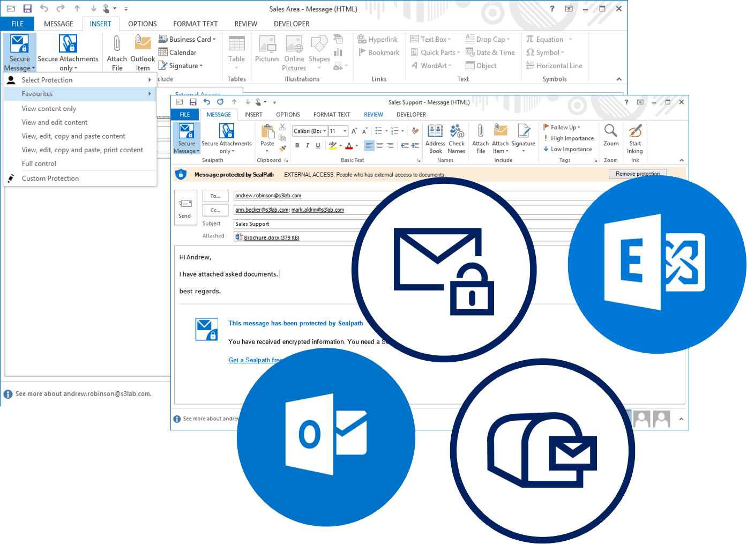
Task: Toggle Italic formatting in Sales Support window
Action: [307, 145]
